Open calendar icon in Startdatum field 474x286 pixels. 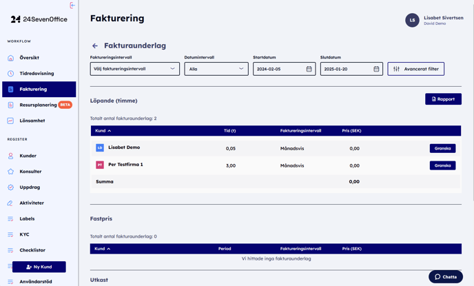coord(309,69)
